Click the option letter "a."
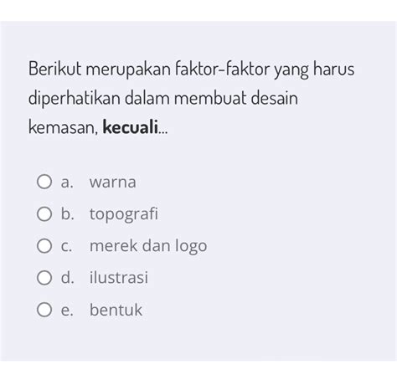 [x=67, y=182]
